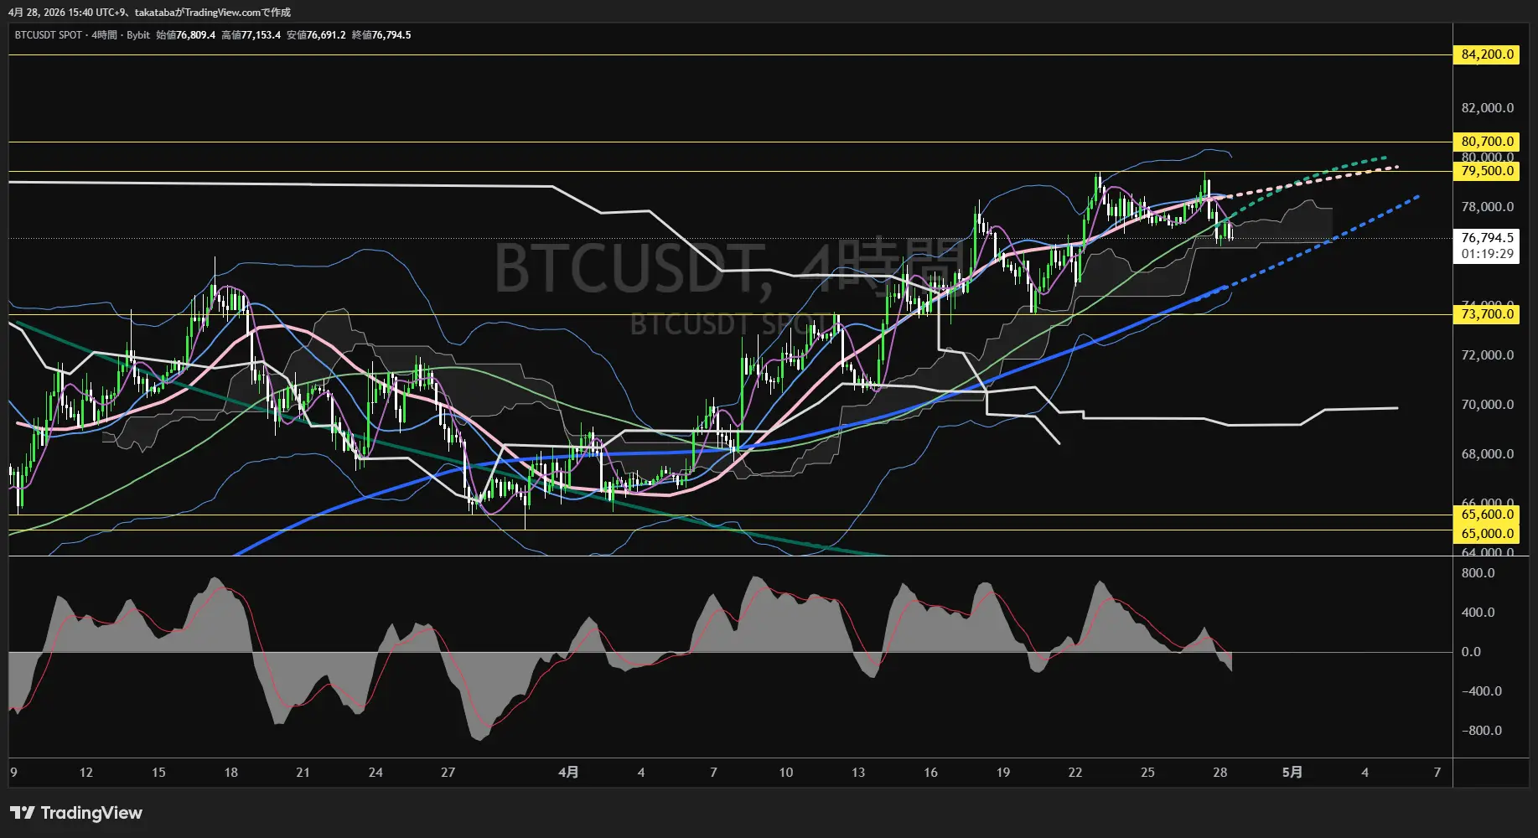Click the TradingView logo icon
Image resolution: width=1538 pixels, height=838 pixels.
click(23, 813)
